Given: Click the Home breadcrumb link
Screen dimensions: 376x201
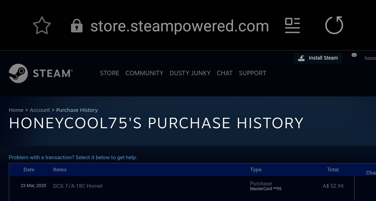Looking at the screenshot, I should click(x=16, y=110).
